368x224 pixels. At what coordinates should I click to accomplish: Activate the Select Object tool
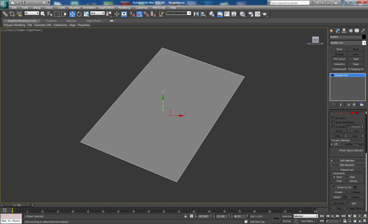coord(43,14)
